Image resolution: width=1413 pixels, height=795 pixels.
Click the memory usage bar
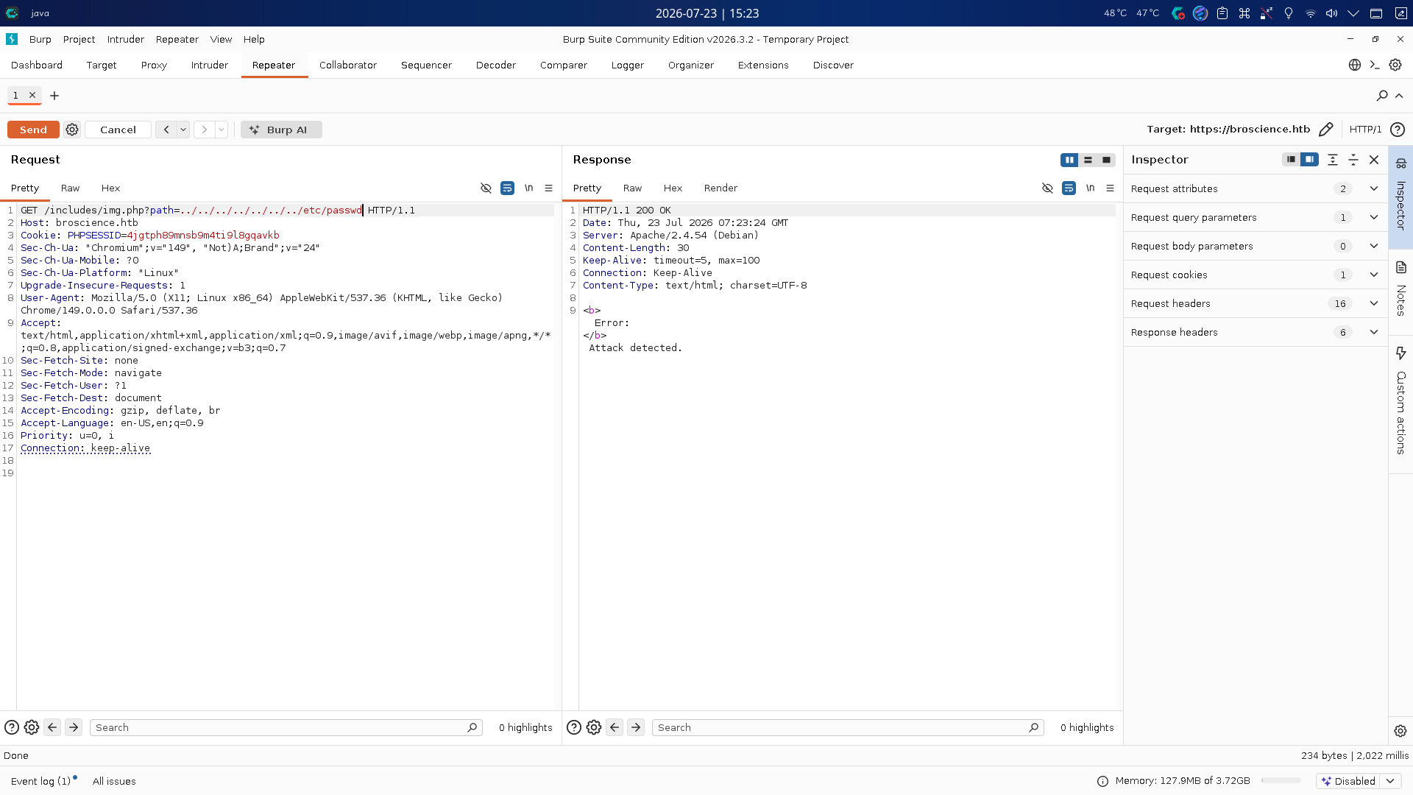click(1281, 781)
